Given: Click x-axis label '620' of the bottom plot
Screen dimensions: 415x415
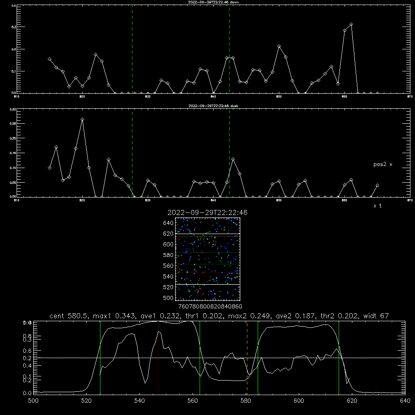Looking at the screenshot, I should tap(352, 401).
